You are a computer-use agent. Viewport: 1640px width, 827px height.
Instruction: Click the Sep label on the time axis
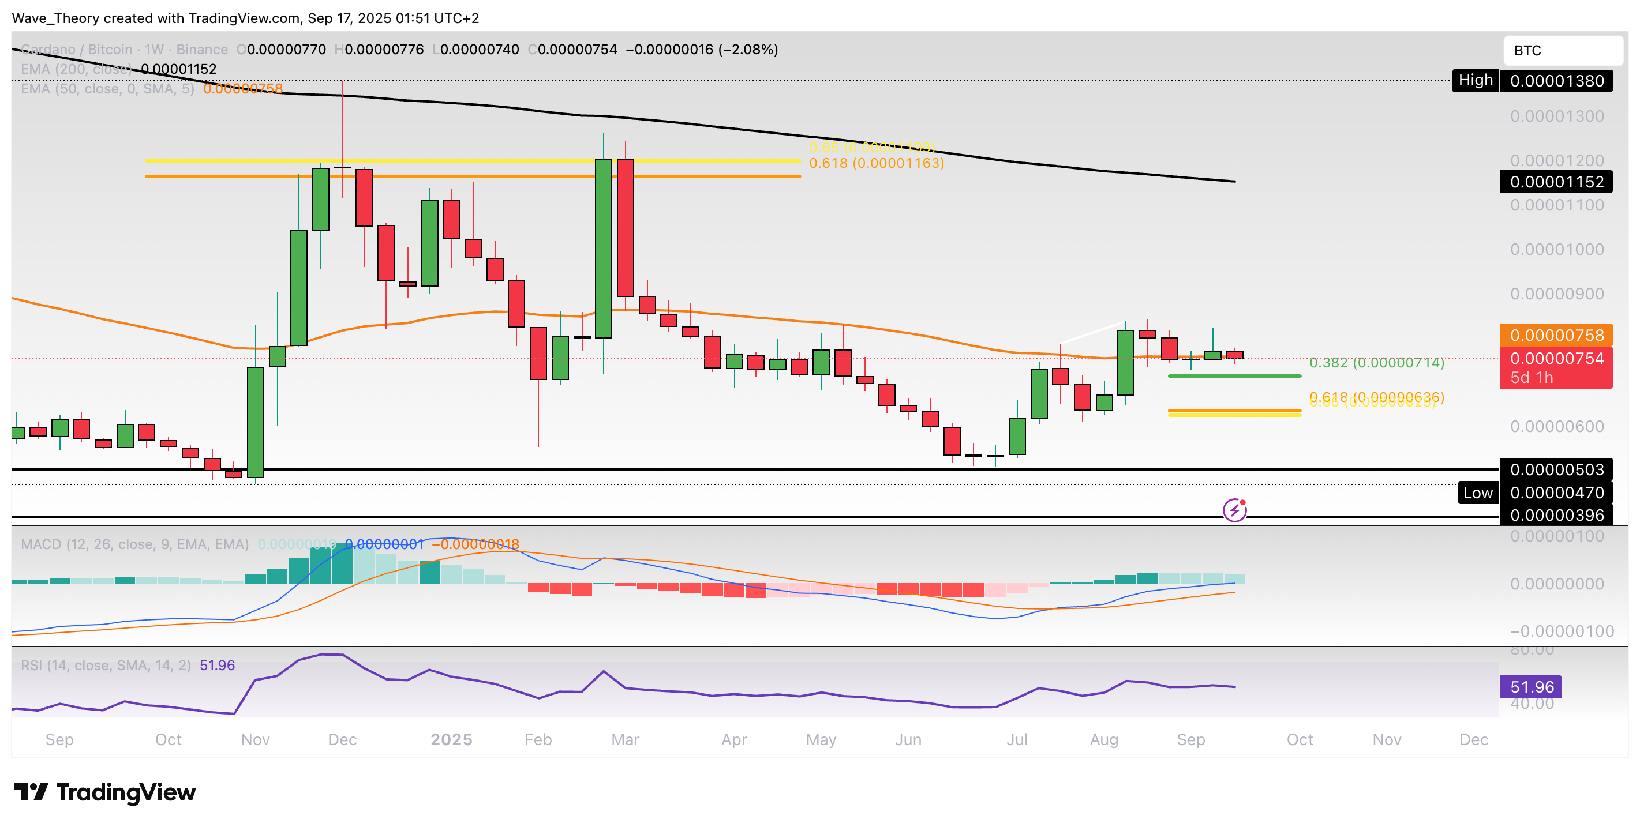(60, 740)
